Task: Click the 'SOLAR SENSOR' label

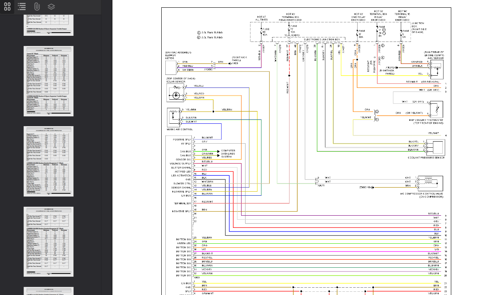Action: (176, 82)
